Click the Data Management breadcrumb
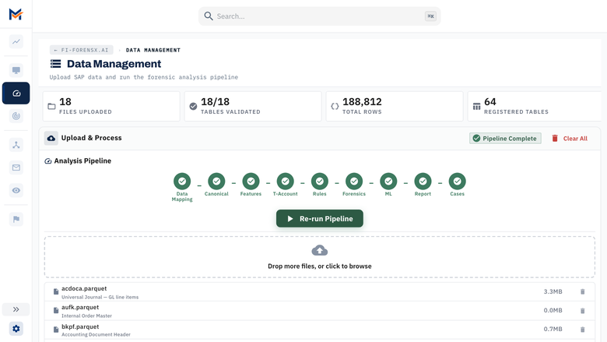 click(153, 50)
